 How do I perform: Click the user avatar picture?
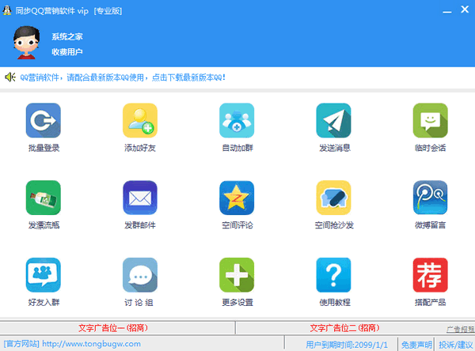click(x=26, y=43)
